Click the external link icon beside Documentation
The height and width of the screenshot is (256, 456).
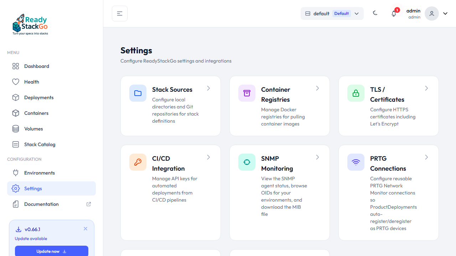click(89, 204)
